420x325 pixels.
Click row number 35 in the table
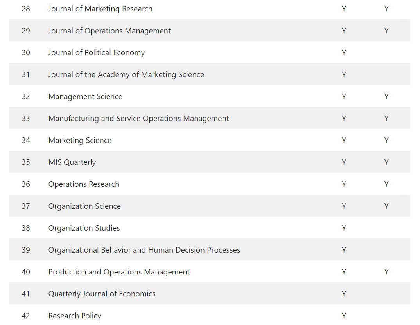click(x=26, y=162)
